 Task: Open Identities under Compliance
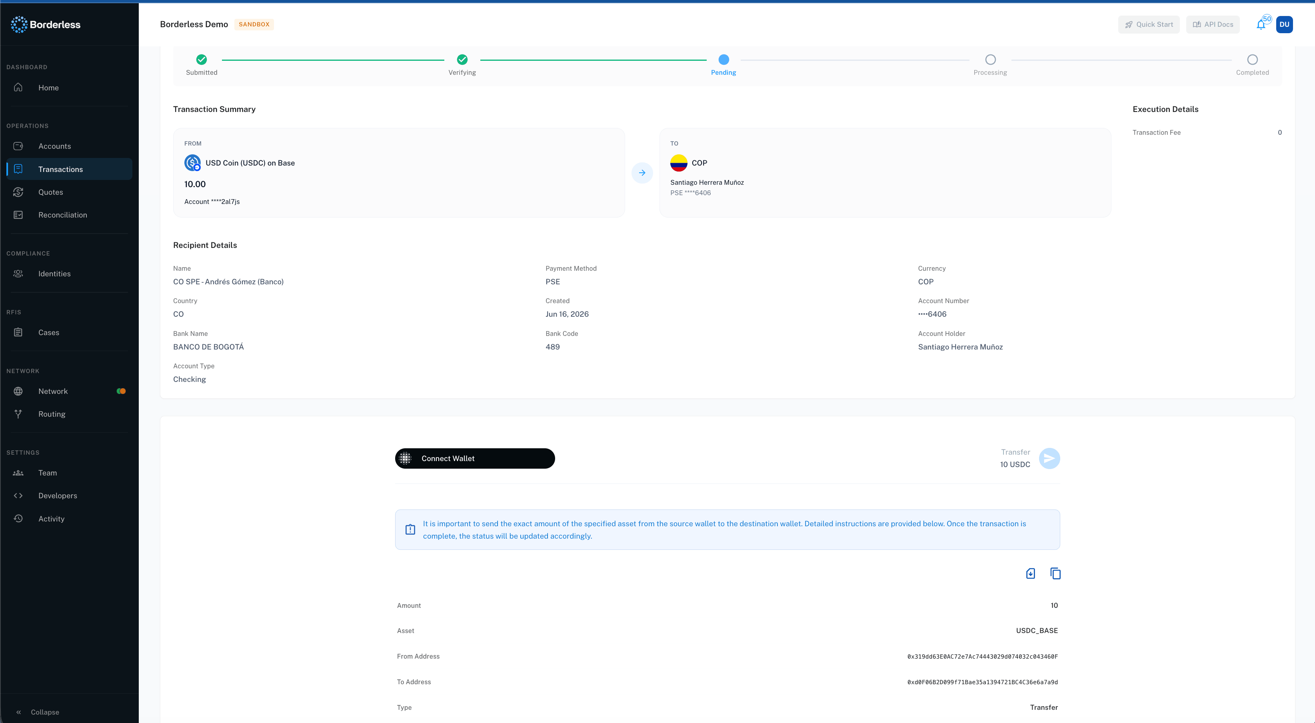69,274
